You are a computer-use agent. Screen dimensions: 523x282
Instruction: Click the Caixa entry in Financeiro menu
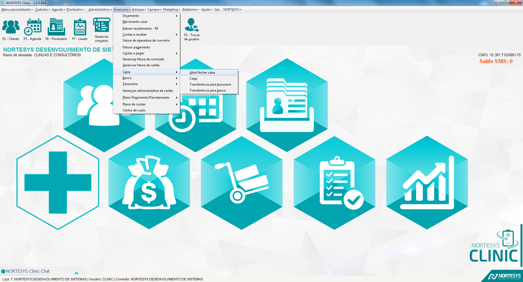[147, 72]
